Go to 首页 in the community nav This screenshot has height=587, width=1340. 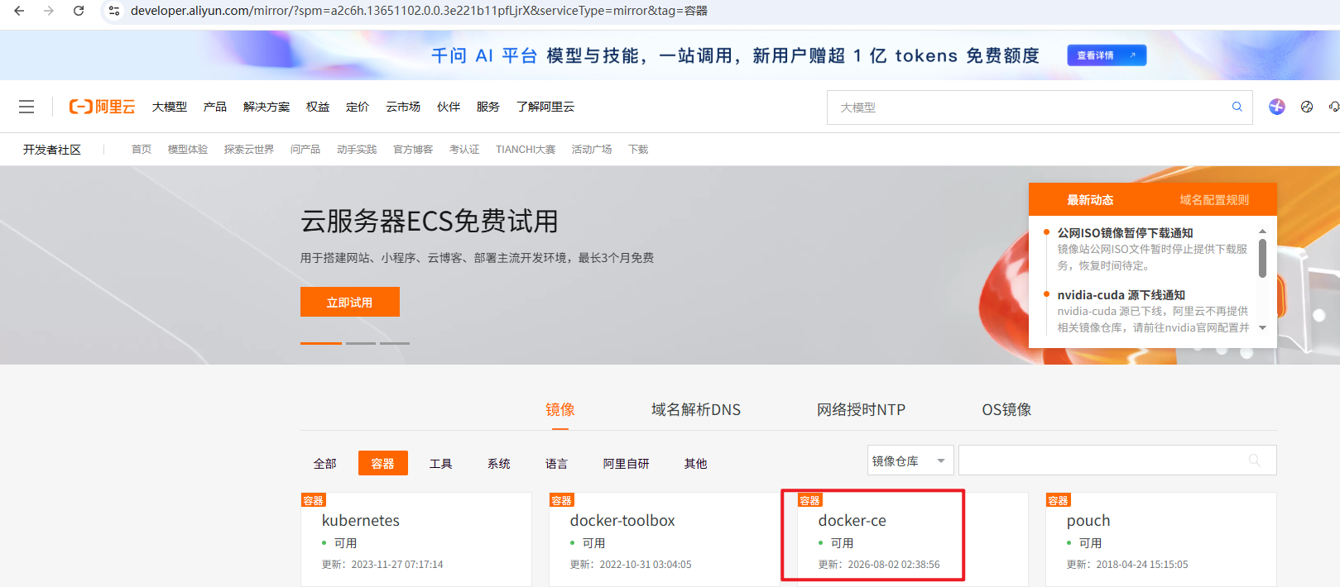click(142, 150)
